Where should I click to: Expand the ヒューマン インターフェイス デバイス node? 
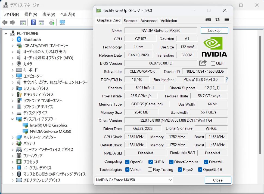pyautogui.click(x=13, y=150)
